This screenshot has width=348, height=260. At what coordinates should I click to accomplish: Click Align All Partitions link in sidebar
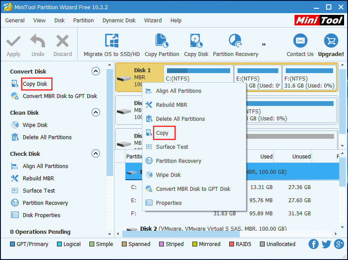[x=45, y=166]
